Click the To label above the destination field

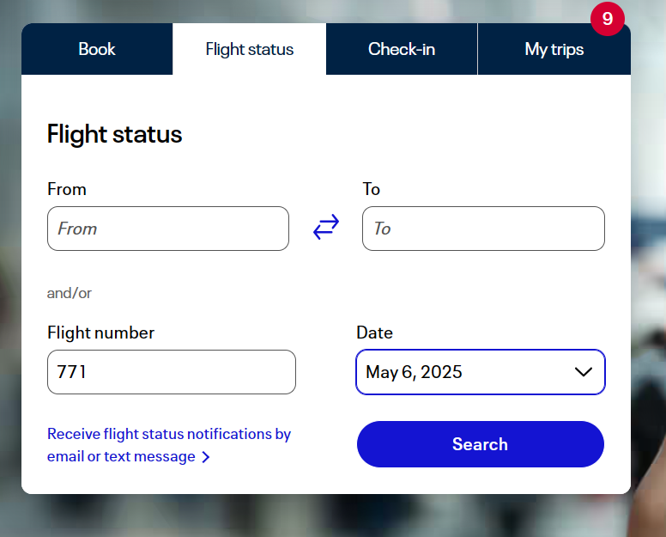click(372, 189)
